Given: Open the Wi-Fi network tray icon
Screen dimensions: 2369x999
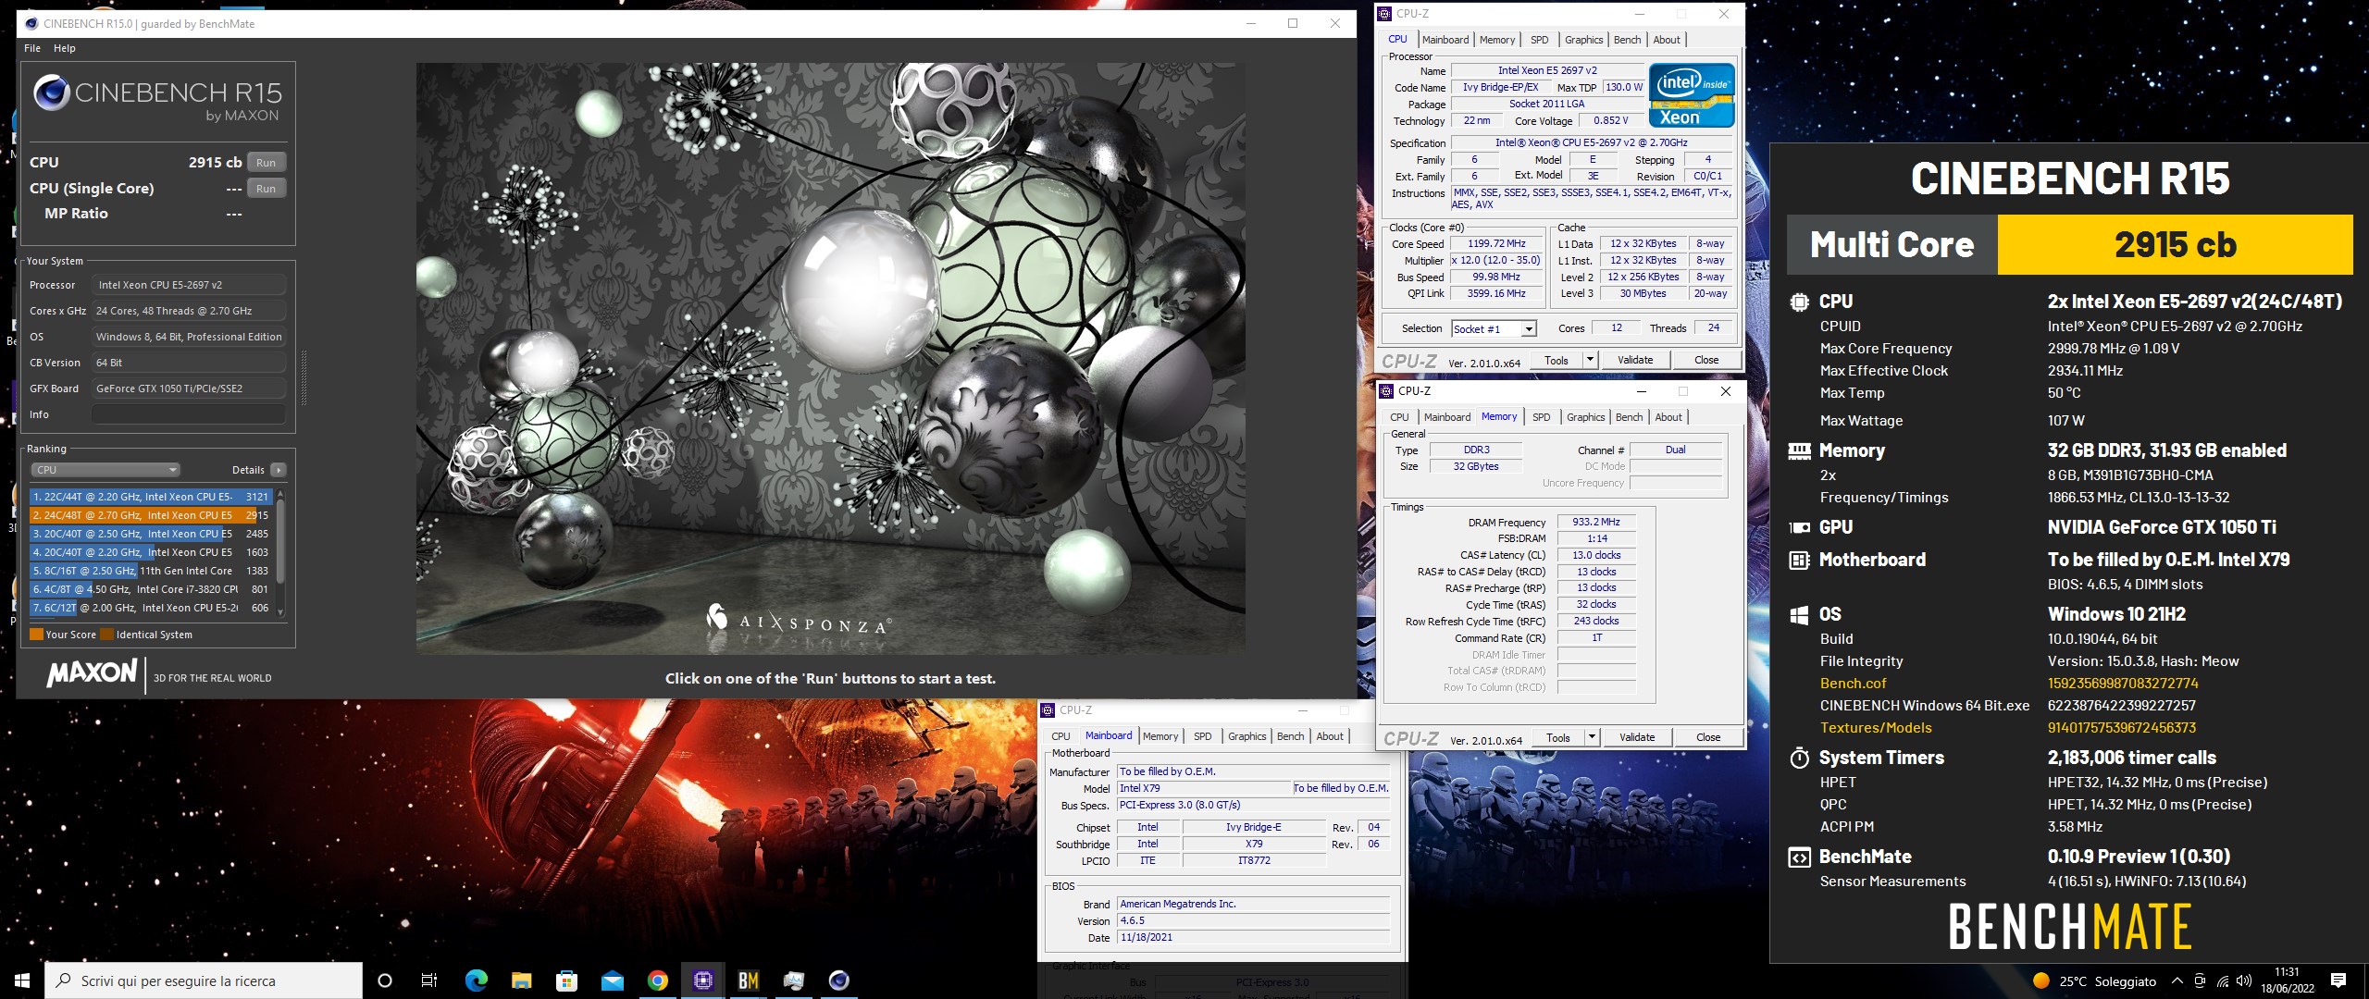Looking at the screenshot, I should click(2222, 981).
